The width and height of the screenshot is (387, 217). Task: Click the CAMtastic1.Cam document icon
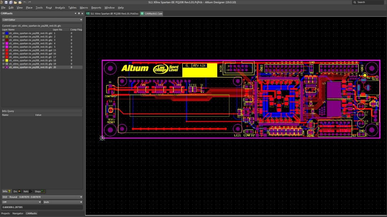pos(142,14)
